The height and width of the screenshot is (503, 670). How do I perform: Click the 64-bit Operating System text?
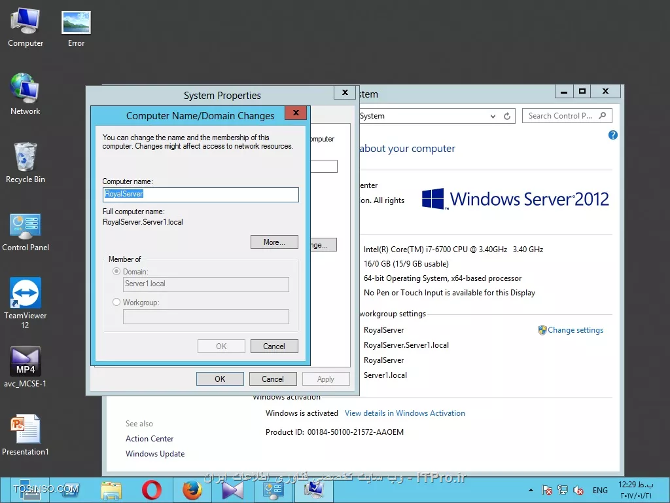point(443,278)
